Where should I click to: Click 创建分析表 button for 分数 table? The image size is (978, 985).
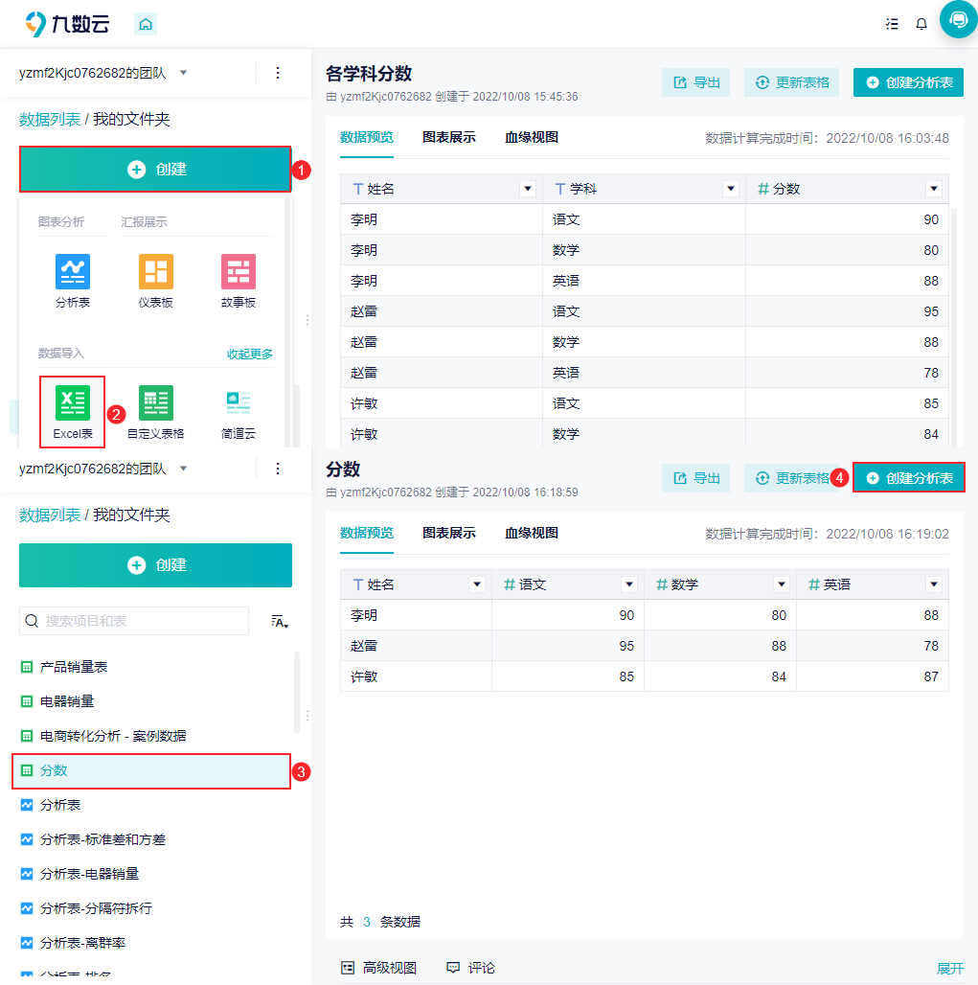coord(909,478)
